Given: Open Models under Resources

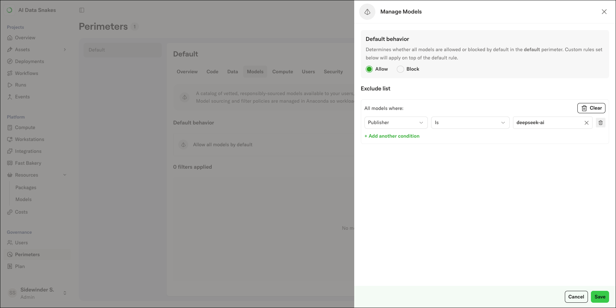Looking at the screenshot, I should (23, 199).
